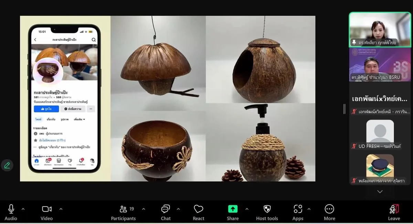
Task: Open the Chat panel
Action: pos(166,209)
